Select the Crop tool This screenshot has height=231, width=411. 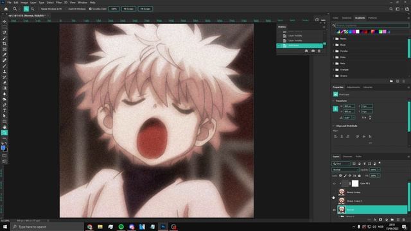pyautogui.click(x=4, y=44)
